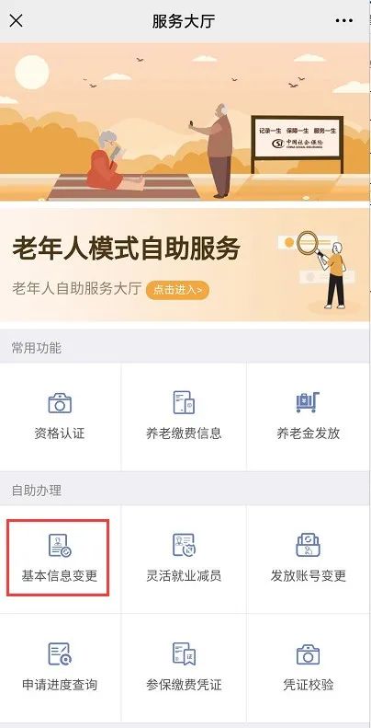Image resolution: width=371 pixels, height=728 pixels.
Task: Tap the 基本信息变更 text label
Action: (x=60, y=576)
